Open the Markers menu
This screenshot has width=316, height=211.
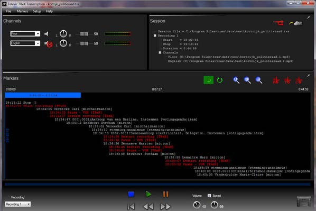[22, 11]
